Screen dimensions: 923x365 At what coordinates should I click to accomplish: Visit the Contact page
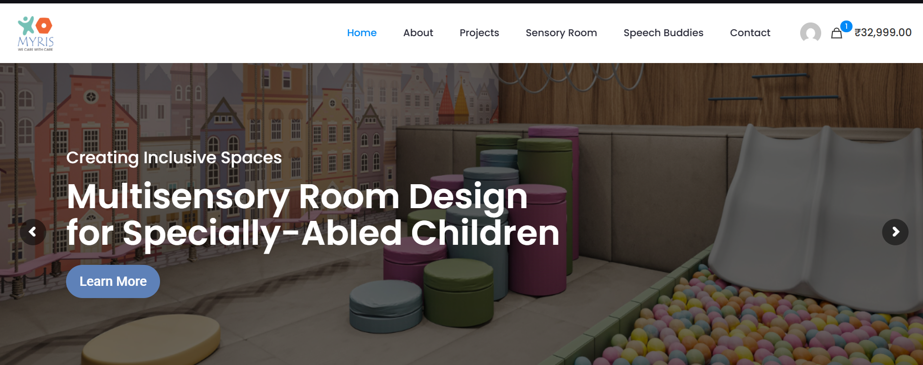[x=750, y=33]
